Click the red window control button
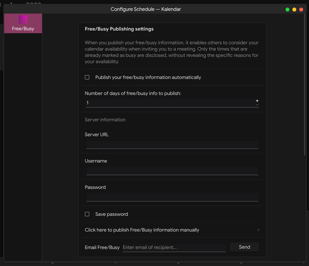 (301, 9)
